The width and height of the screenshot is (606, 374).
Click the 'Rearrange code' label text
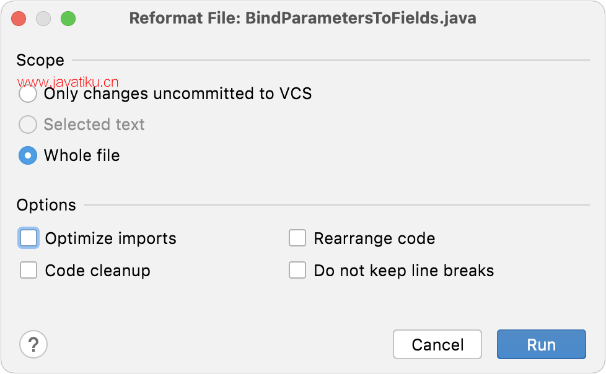coord(374,238)
